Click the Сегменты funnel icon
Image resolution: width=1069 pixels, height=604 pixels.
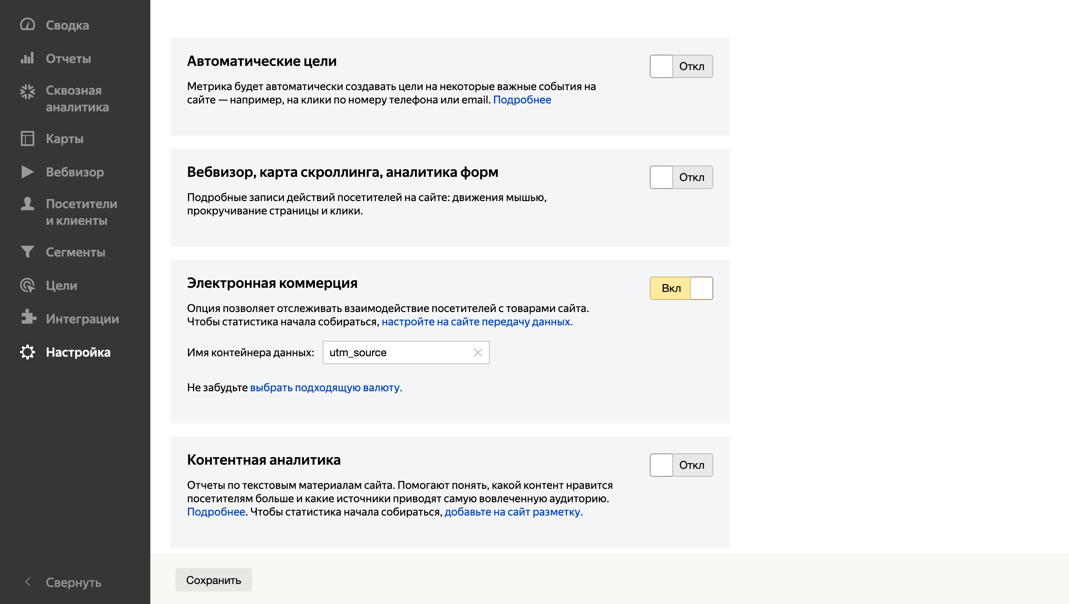click(28, 252)
